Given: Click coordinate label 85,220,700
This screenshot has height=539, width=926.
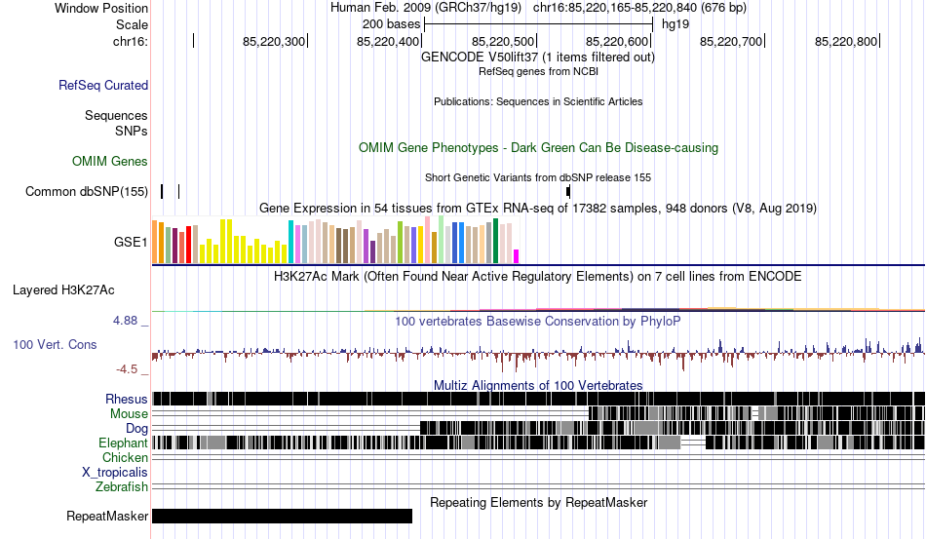Looking at the screenshot, I should [x=731, y=41].
